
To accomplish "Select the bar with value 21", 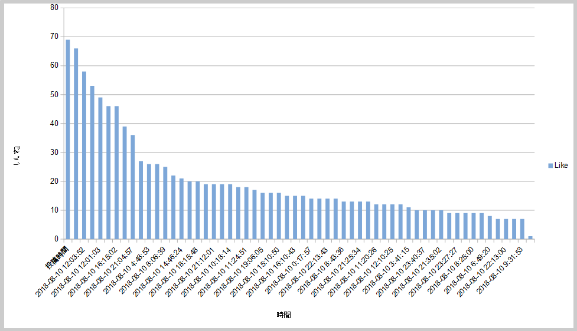I will coord(181,209).
